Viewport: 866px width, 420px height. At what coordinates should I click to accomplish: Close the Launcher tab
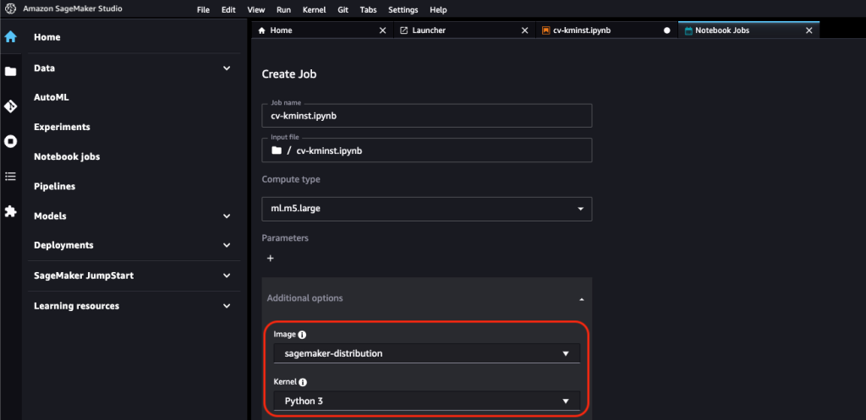coord(524,30)
